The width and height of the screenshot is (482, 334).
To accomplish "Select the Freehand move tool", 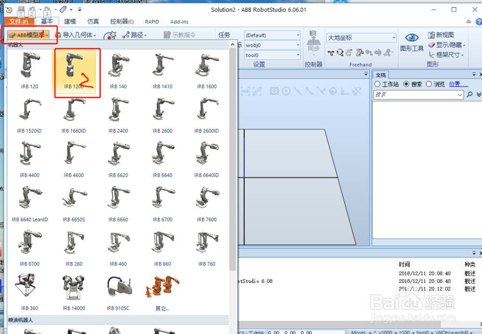I will coord(331,53).
